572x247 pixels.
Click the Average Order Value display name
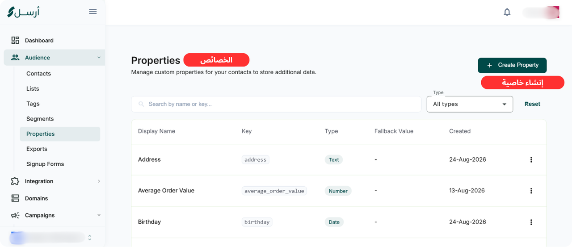click(x=166, y=191)
